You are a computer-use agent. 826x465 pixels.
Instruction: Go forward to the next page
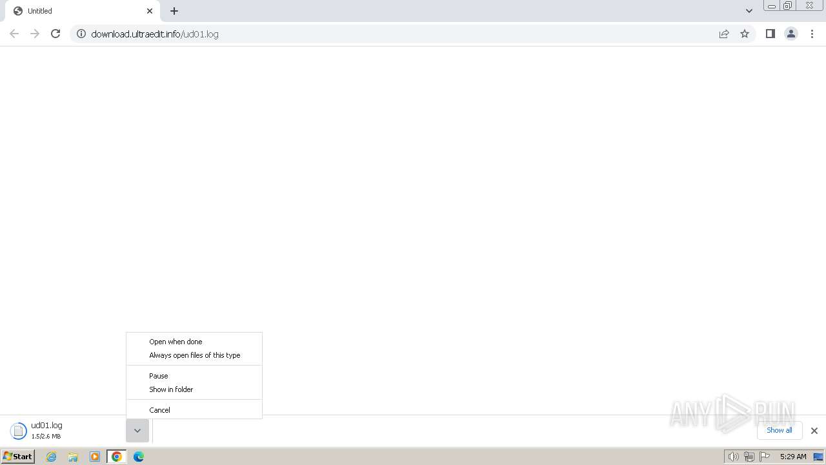pos(35,34)
